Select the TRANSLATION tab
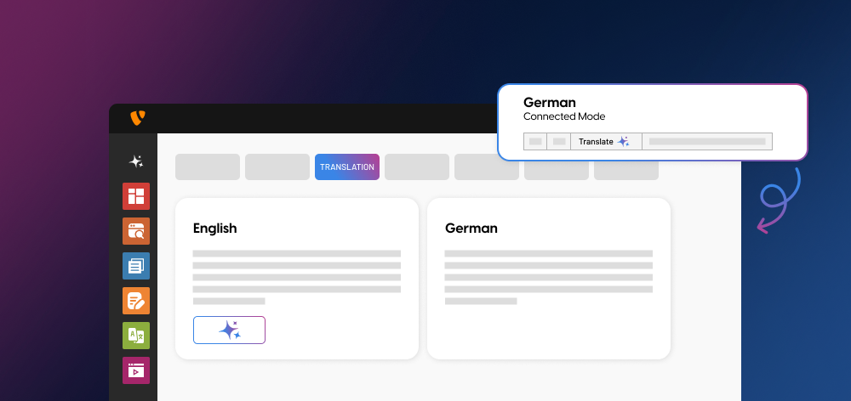Image resolution: width=851 pixels, height=401 pixels. pos(347,167)
